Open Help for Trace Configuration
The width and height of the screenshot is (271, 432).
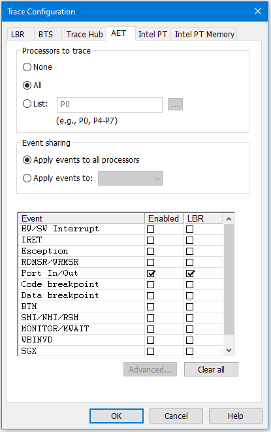(x=236, y=416)
